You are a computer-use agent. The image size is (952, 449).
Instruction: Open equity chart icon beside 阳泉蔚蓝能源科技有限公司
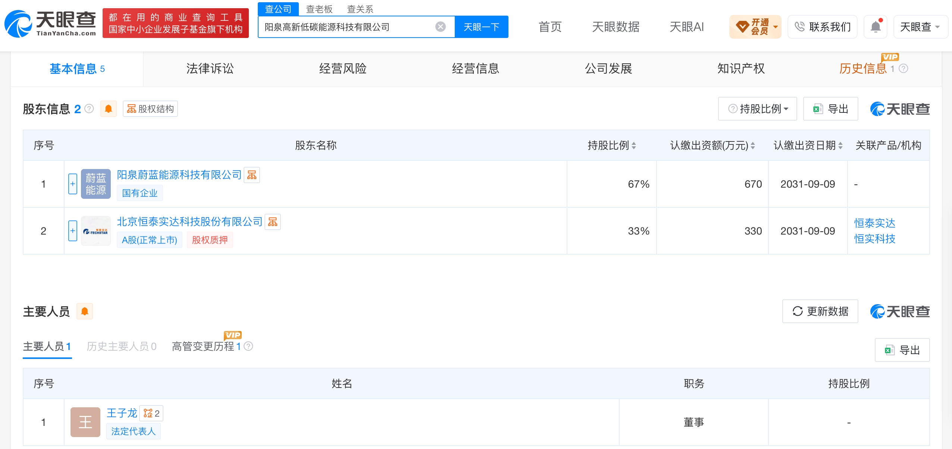click(x=252, y=175)
